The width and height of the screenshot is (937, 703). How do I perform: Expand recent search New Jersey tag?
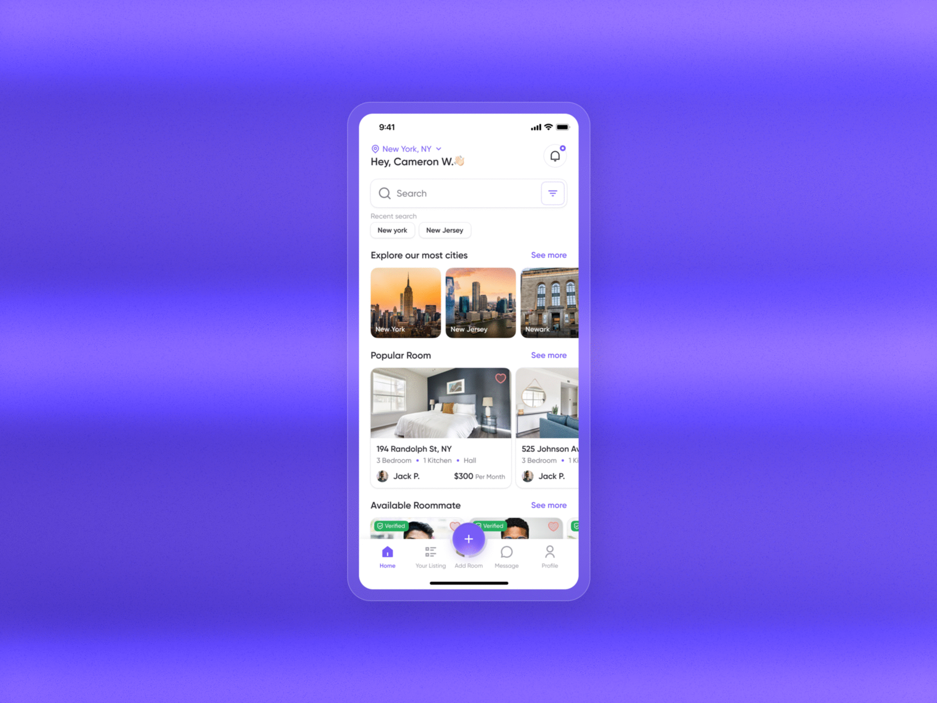point(443,230)
